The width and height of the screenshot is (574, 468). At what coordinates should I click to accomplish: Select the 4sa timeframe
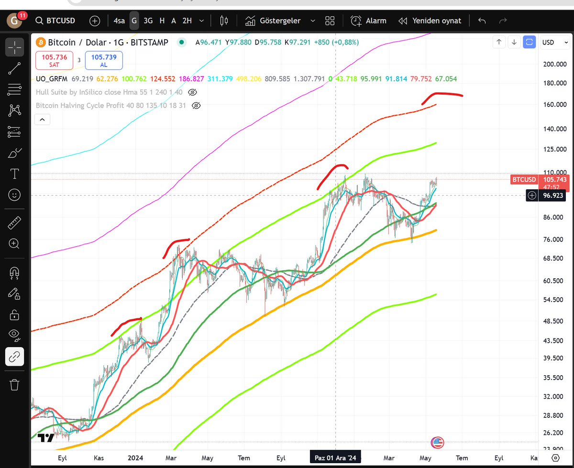pyautogui.click(x=119, y=21)
